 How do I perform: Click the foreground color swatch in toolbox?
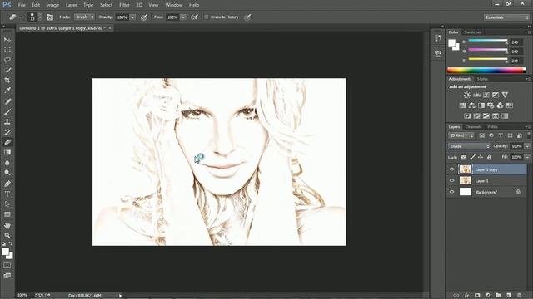click(x=5, y=252)
